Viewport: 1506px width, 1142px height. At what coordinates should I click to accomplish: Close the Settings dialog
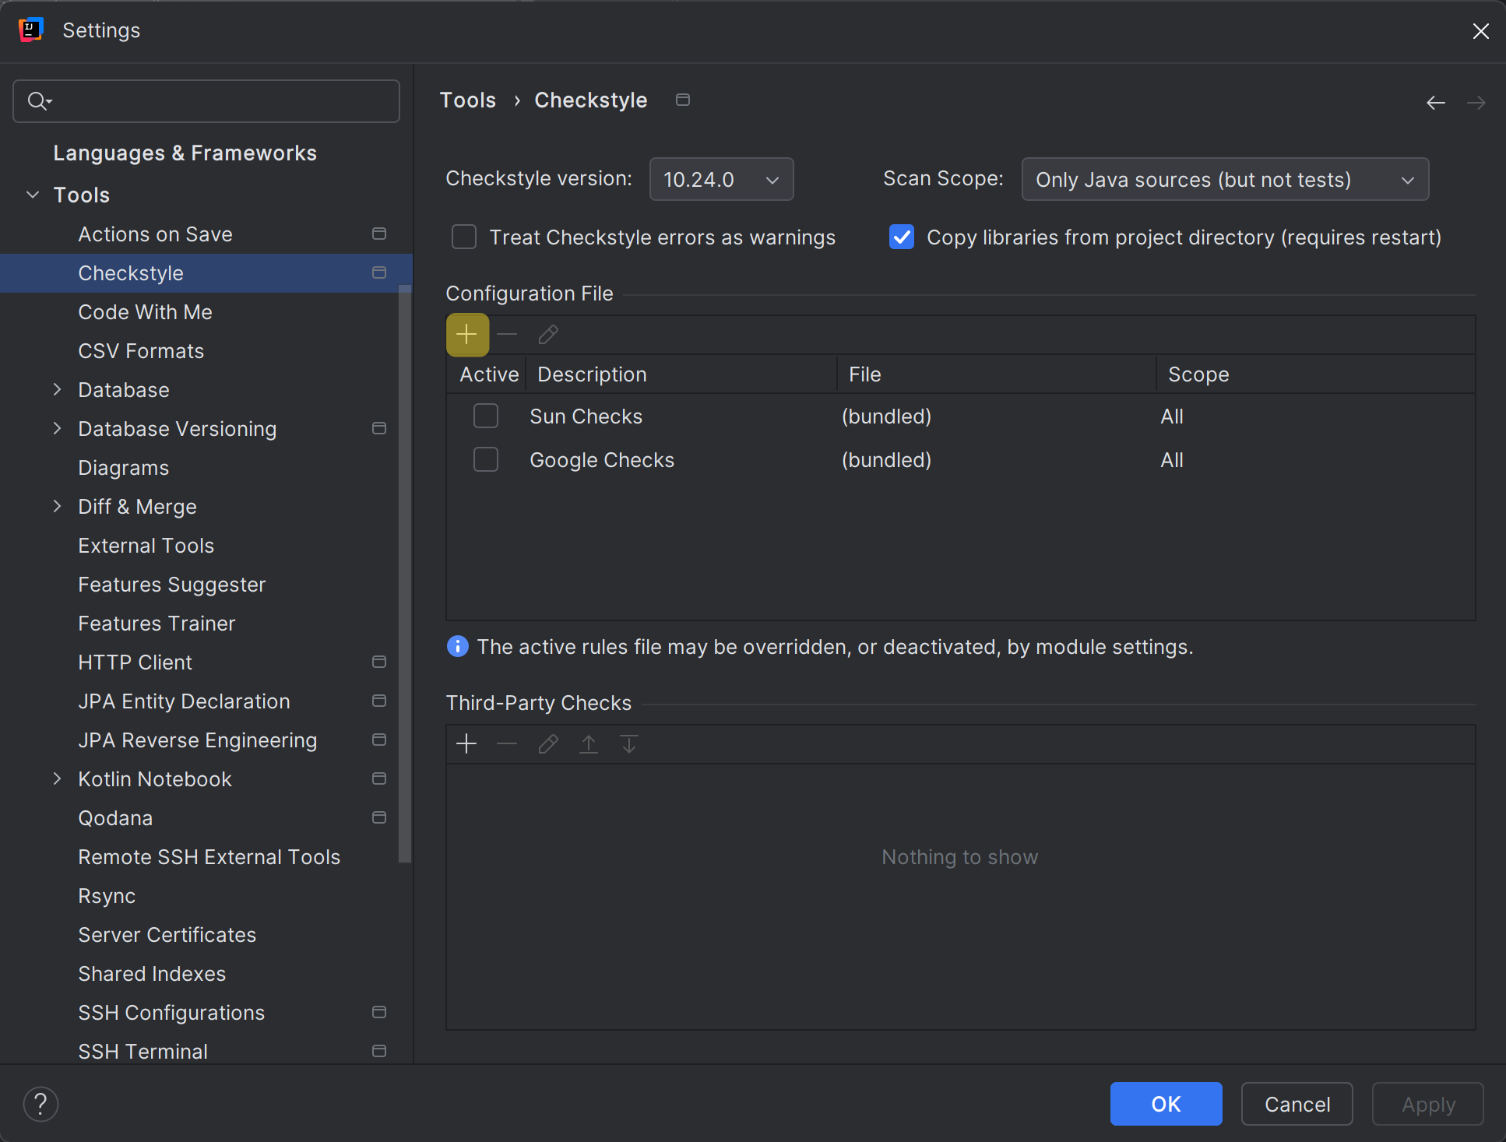pyautogui.click(x=1481, y=31)
